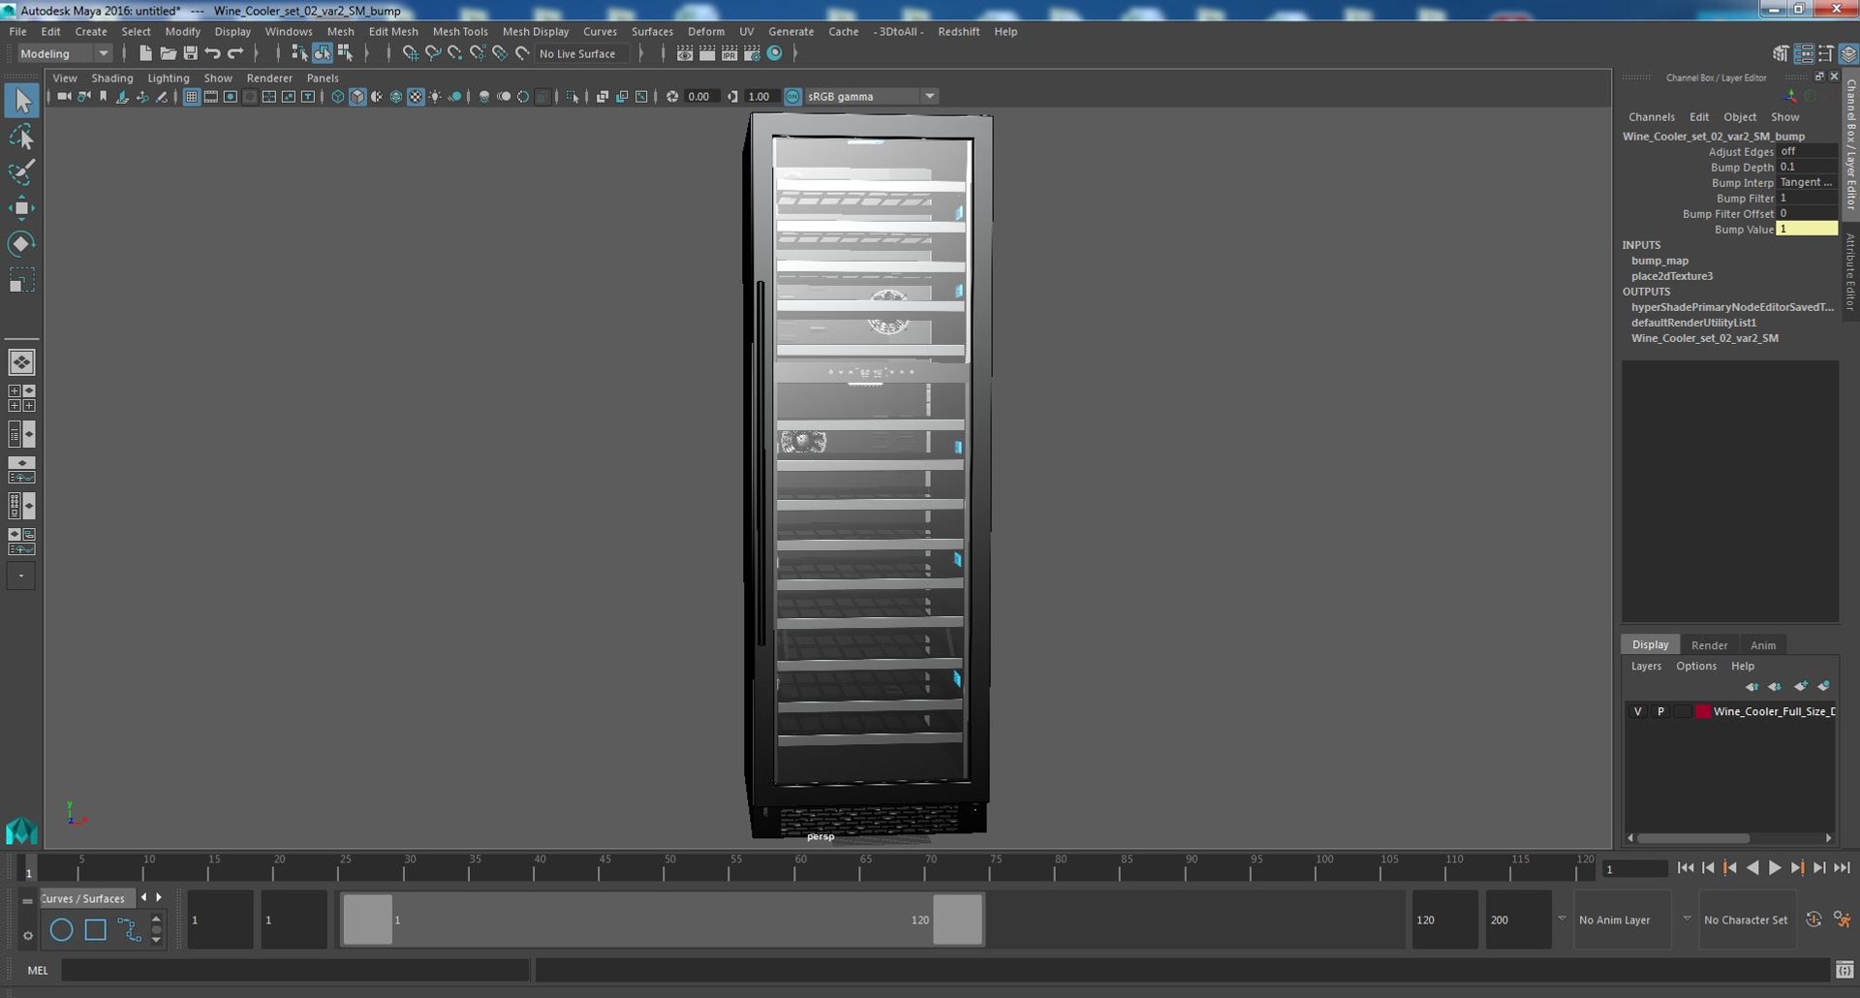Click the shelf tab right arrow
Image resolution: width=1860 pixels, height=998 pixels.
pos(159,897)
